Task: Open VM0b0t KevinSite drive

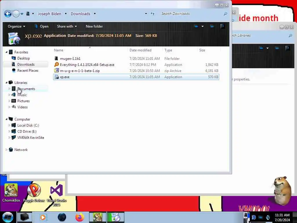Action: 30,137
